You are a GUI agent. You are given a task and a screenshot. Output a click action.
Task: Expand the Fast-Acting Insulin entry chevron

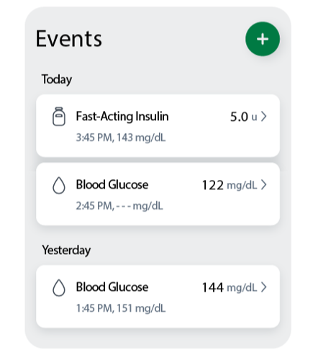click(x=264, y=117)
